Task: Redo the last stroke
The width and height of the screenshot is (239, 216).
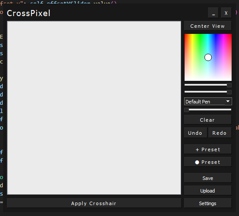Action: pyautogui.click(x=220, y=133)
